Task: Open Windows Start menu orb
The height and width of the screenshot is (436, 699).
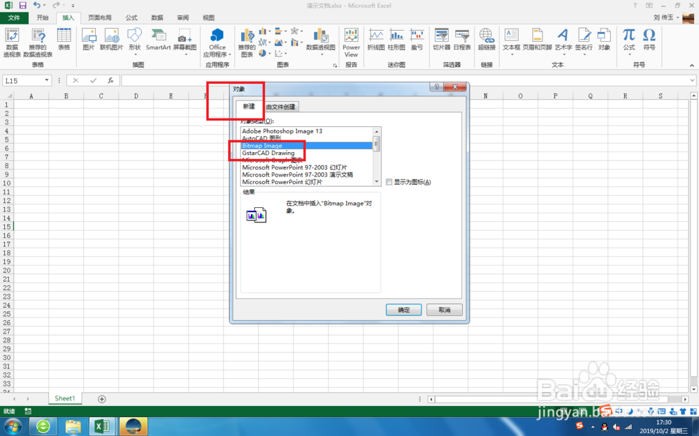Action: pyautogui.click(x=13, y=427)
